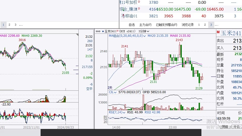242x136 pixels.
Task: Click the 空平 label in left chart panel
Action: [x=89, y=89]
